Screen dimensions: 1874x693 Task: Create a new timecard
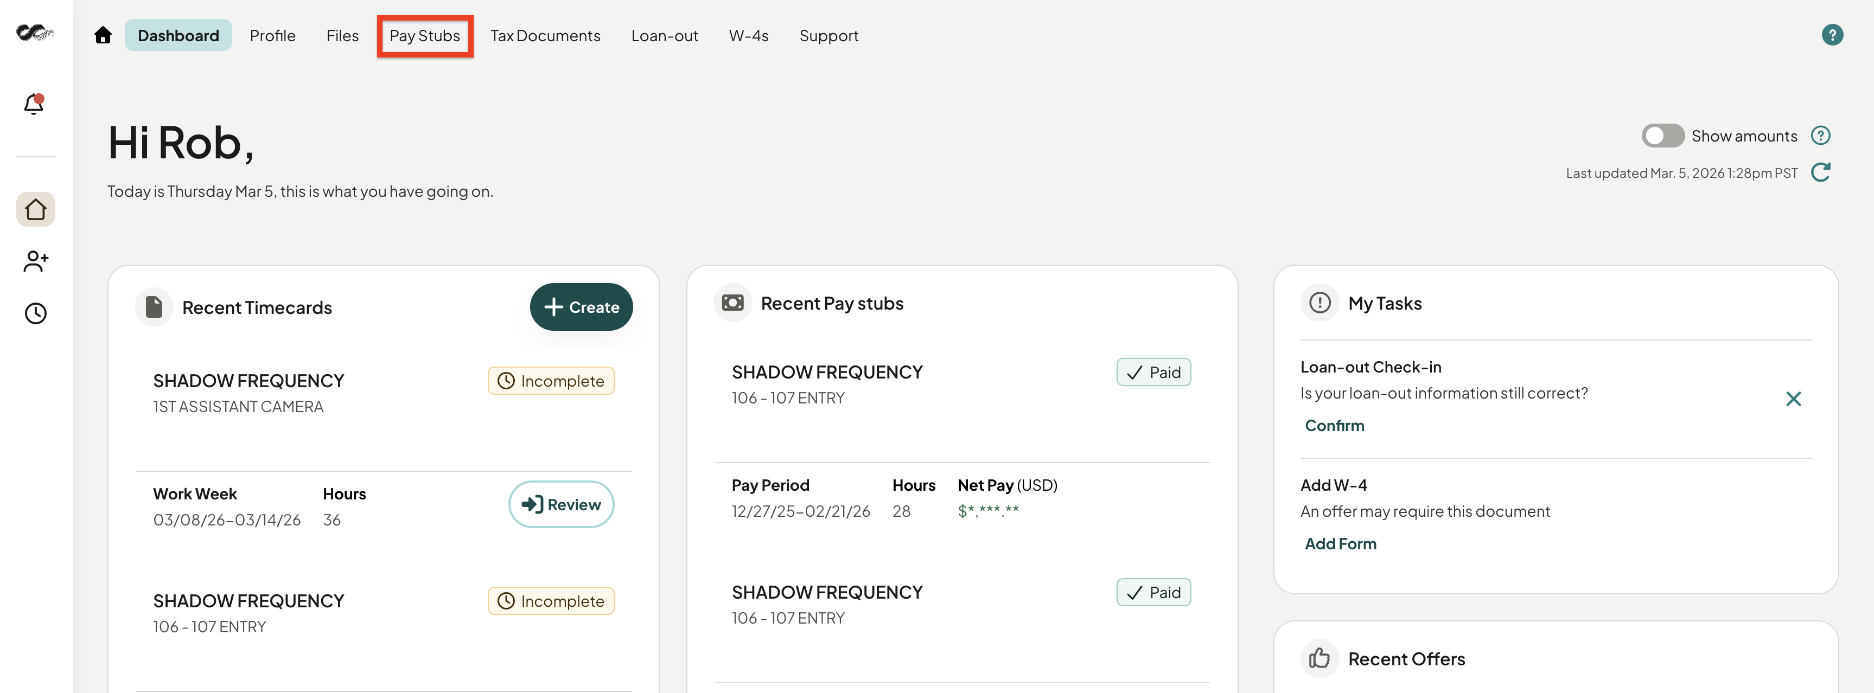581,307
